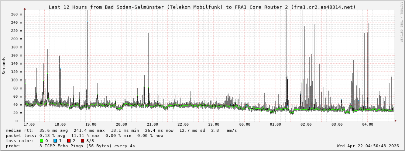405x151 pixels.
Task: Select the 19:00 time axis label
Action: 91,124
